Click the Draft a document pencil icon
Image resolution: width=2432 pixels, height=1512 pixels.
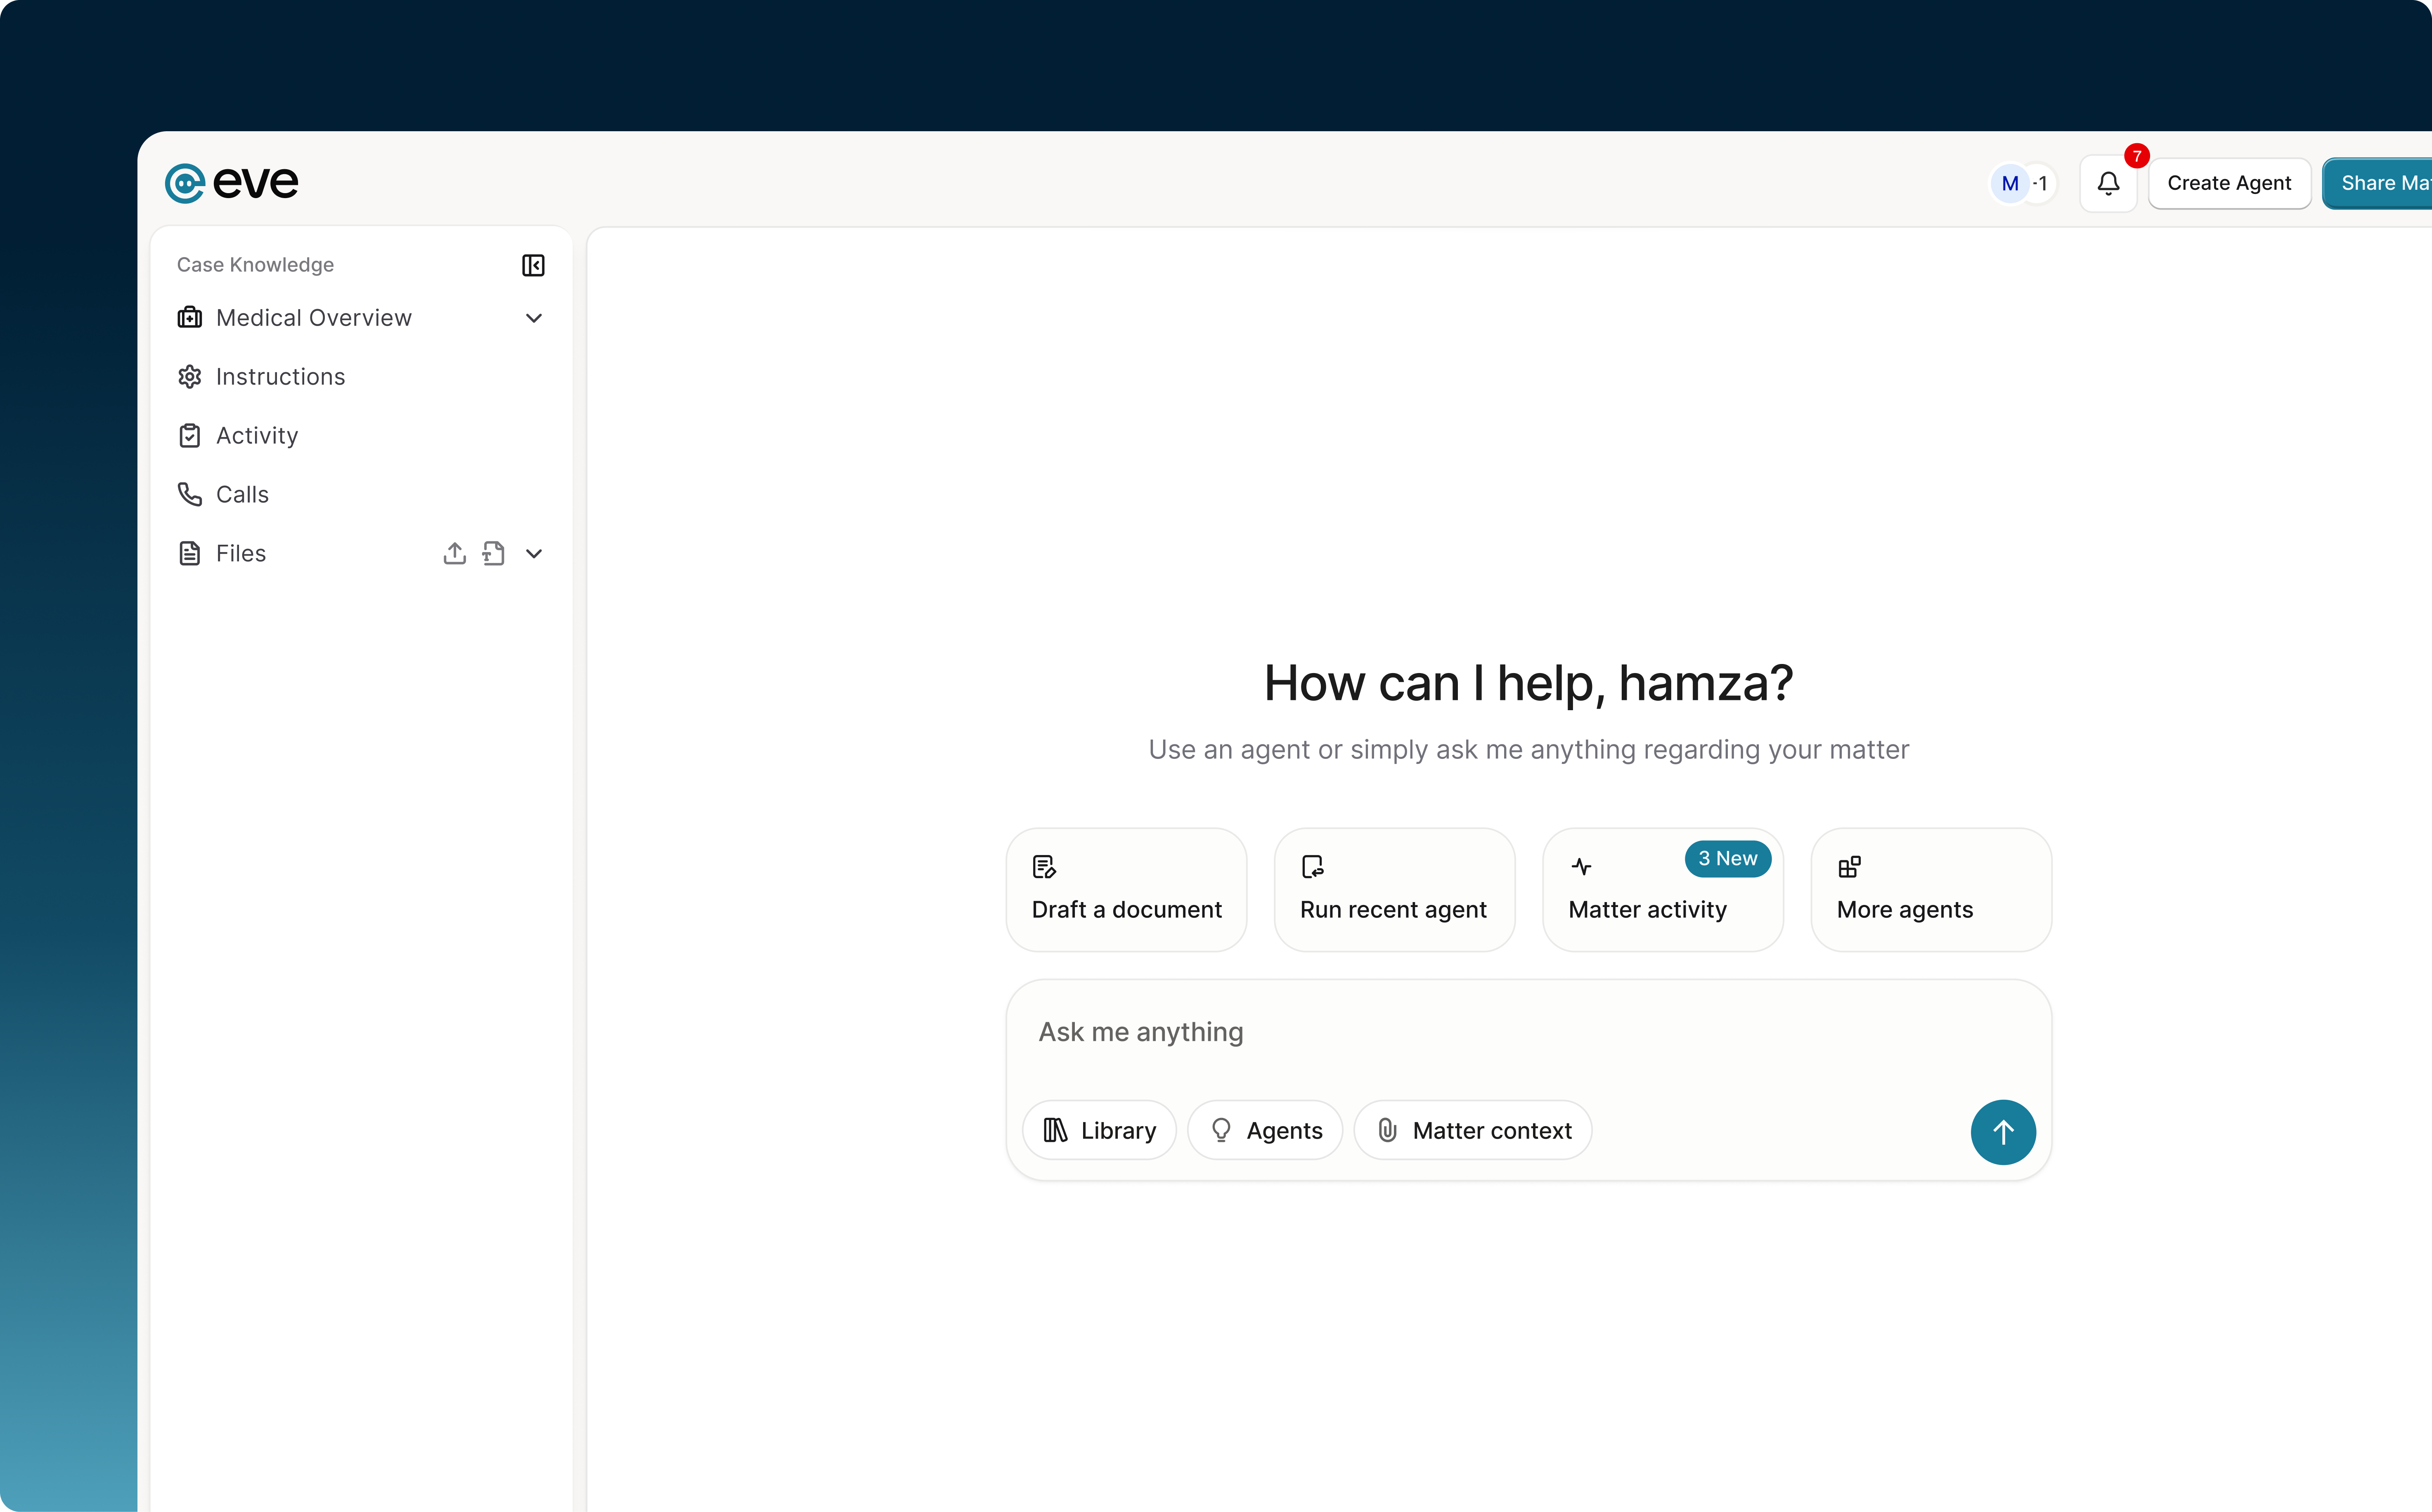coord(1044,866)
